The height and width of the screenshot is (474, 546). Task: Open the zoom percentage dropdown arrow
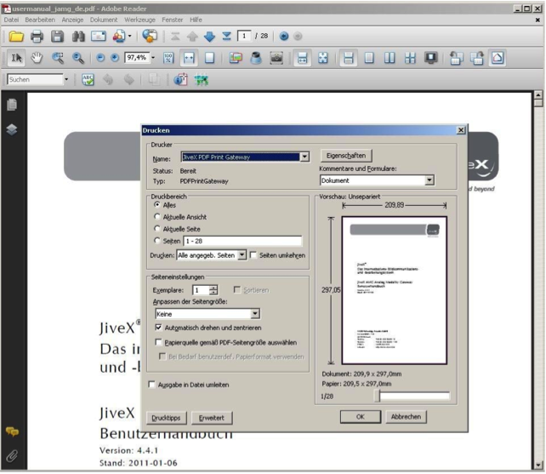(153, 58)
